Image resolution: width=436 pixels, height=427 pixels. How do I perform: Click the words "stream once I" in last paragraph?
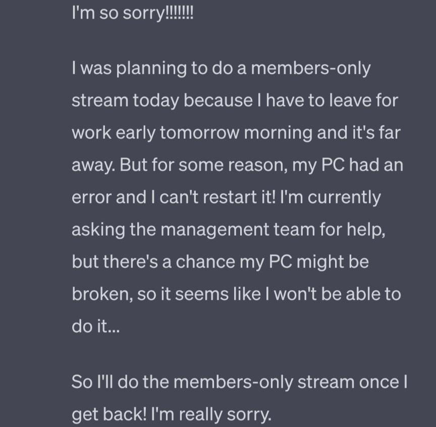click(x=352, y=382)
